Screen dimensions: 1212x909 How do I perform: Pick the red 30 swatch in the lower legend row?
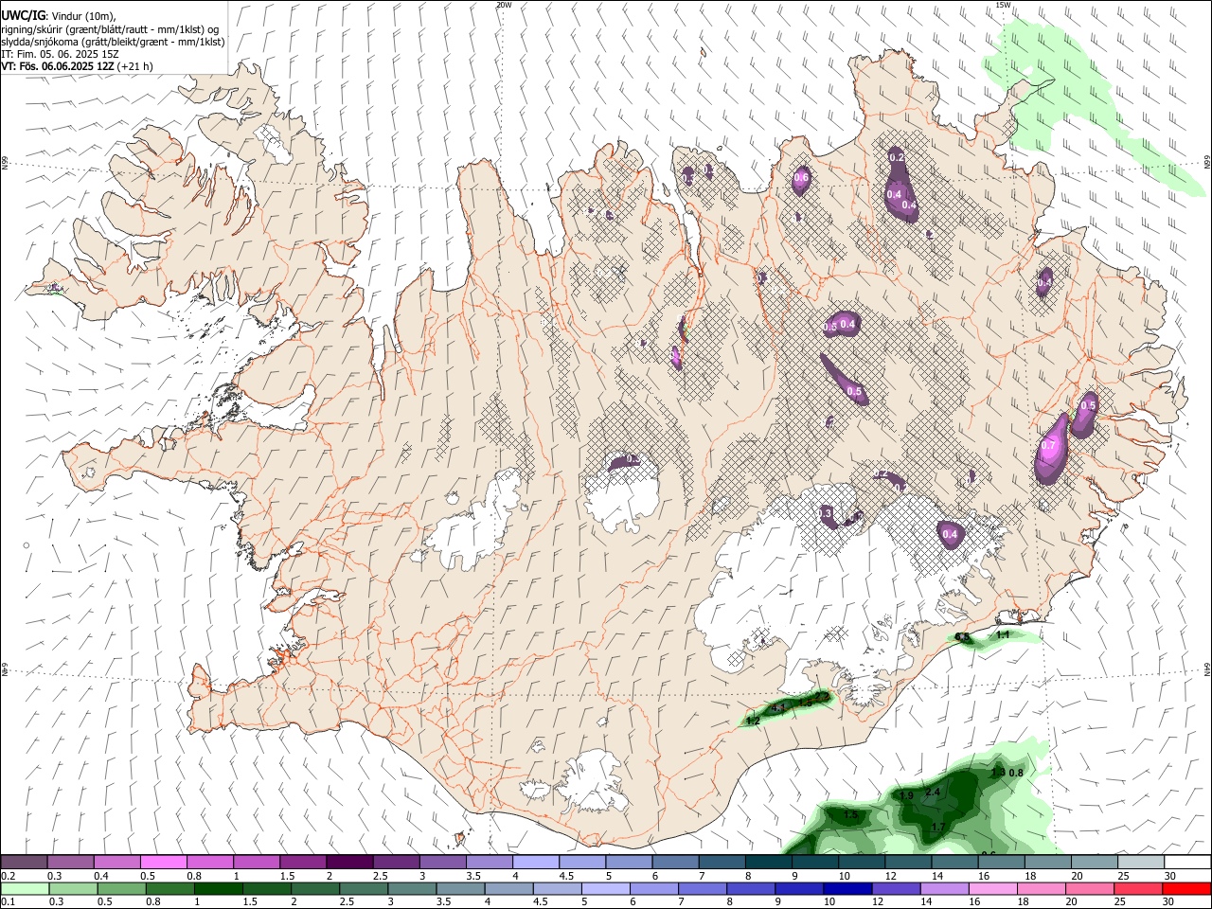point(1187,888)
